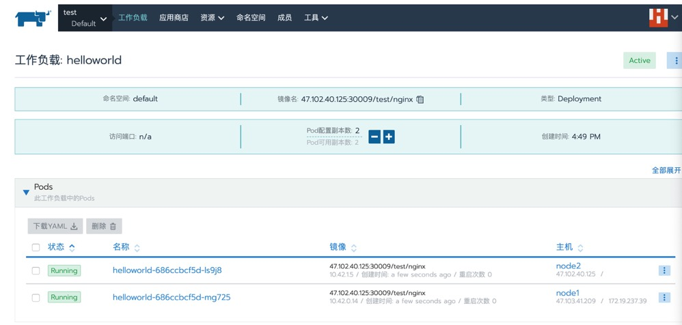Image resolution: width=682 pixels, height=325 pixels.
Task: Open the 应用商店 menu item
Action: [174, 18]
